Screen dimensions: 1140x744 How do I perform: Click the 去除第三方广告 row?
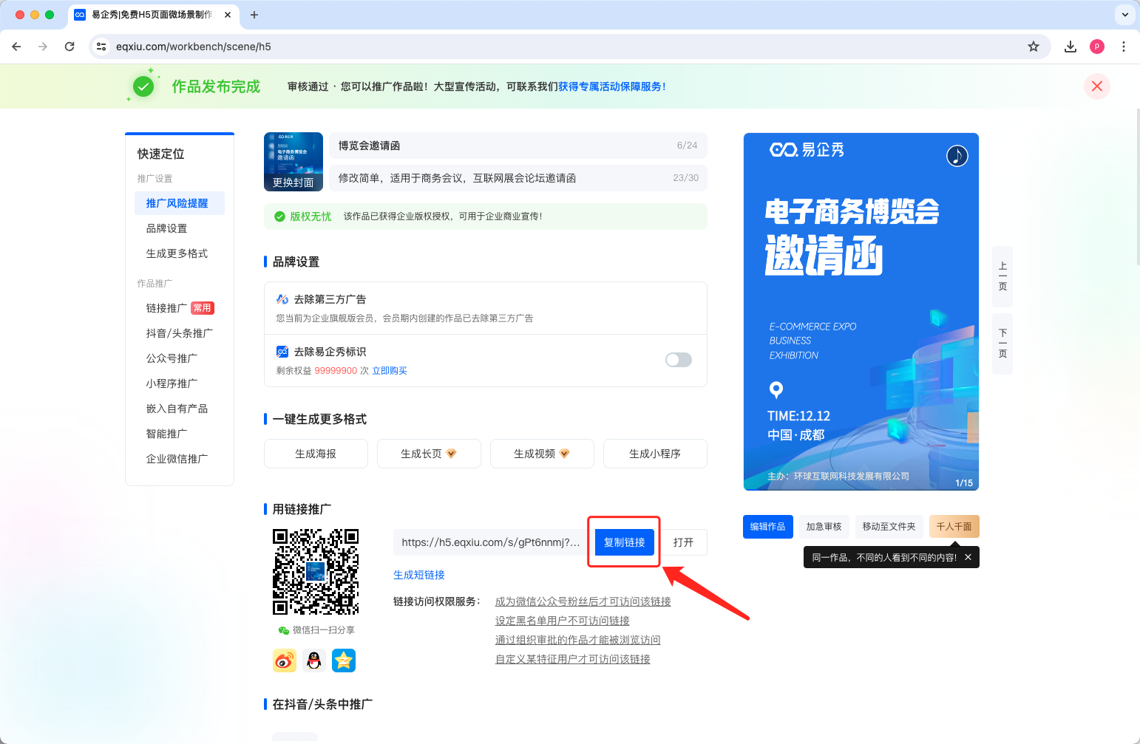coord(486,308)
